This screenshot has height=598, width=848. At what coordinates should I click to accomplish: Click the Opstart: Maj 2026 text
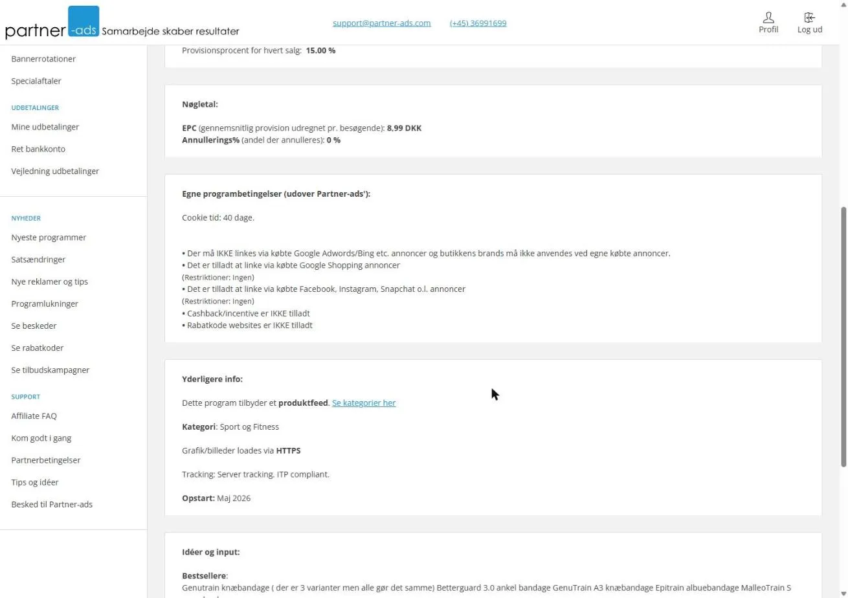[x=216, y=498]
